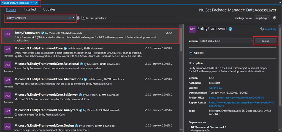The image size is (282, 132).
Task: Click verified badge beside EntityFrameworkCore.Relational
Action: (x=81, y=64)
